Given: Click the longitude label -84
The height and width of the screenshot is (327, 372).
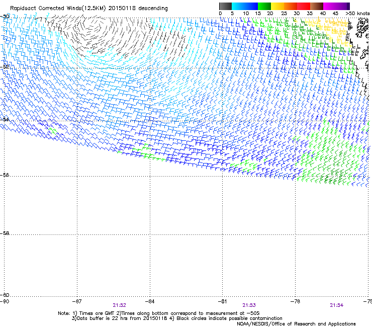Looking at the screenshot, I should (x=150, y=301).
